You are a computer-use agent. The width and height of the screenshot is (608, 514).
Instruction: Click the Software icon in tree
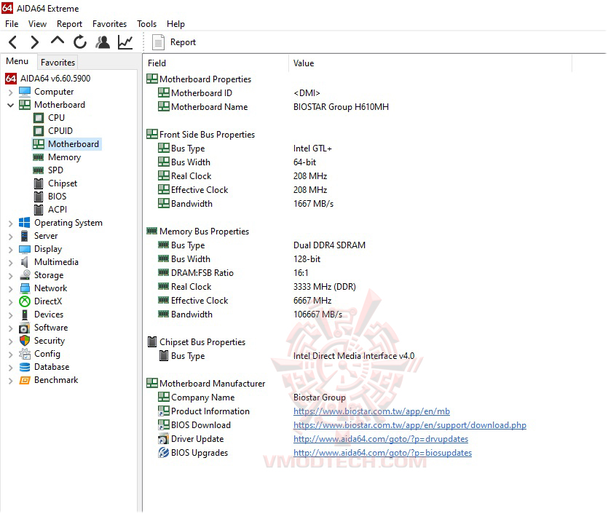(25, 328)
